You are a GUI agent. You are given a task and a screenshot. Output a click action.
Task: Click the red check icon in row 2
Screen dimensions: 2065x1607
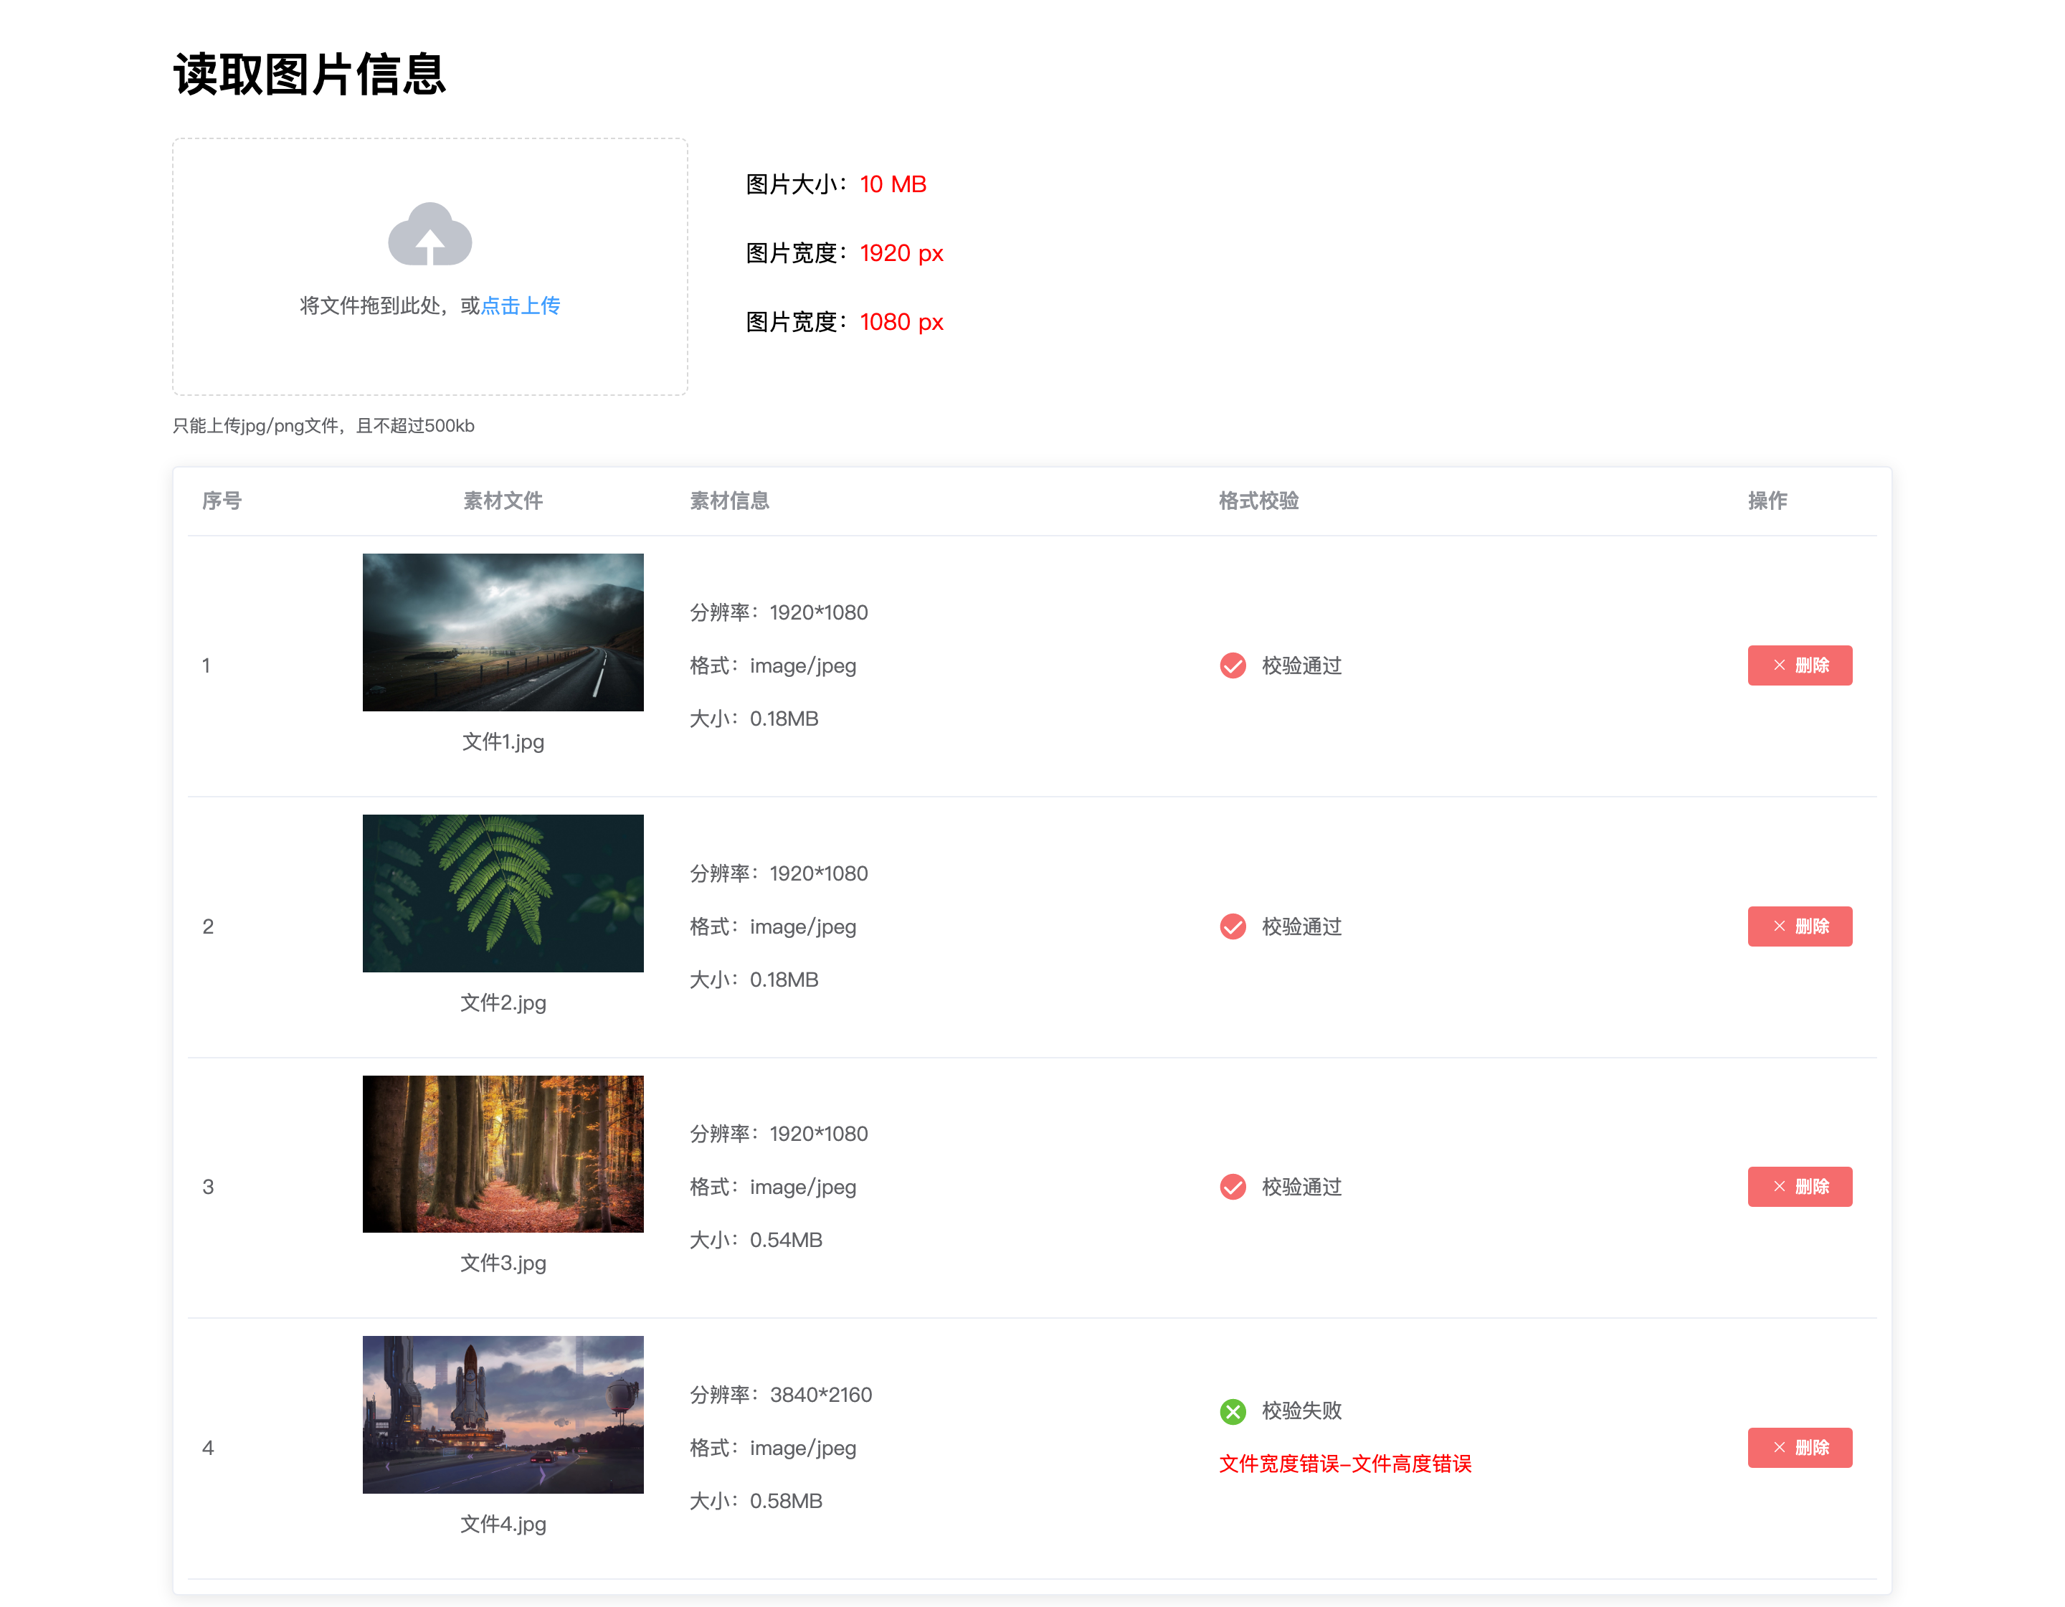click(x=1232, y=927)
